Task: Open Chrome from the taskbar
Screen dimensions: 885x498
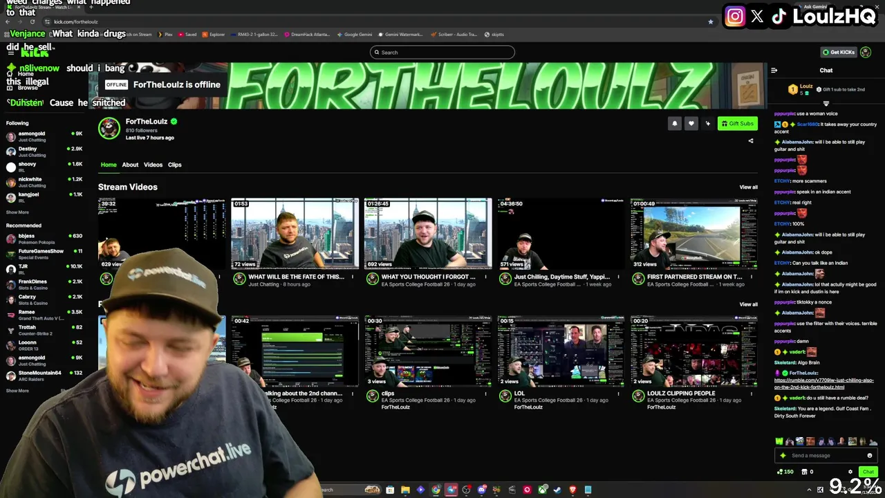Action: click(x=436, y=490)
